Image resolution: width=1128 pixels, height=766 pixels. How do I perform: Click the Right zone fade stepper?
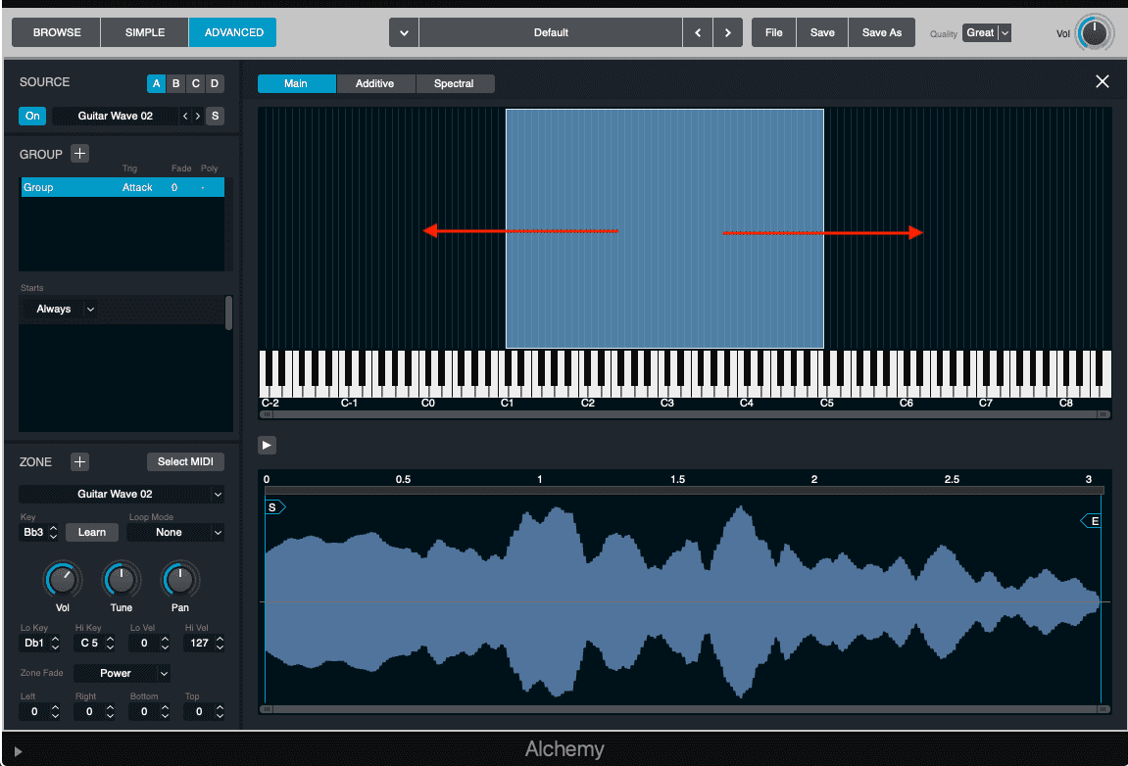pos(110,711)
